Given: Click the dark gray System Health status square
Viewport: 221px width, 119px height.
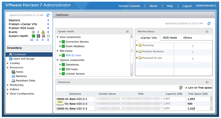Looking at the screenshot, I should pyautogui.click(x=38, y=36).
